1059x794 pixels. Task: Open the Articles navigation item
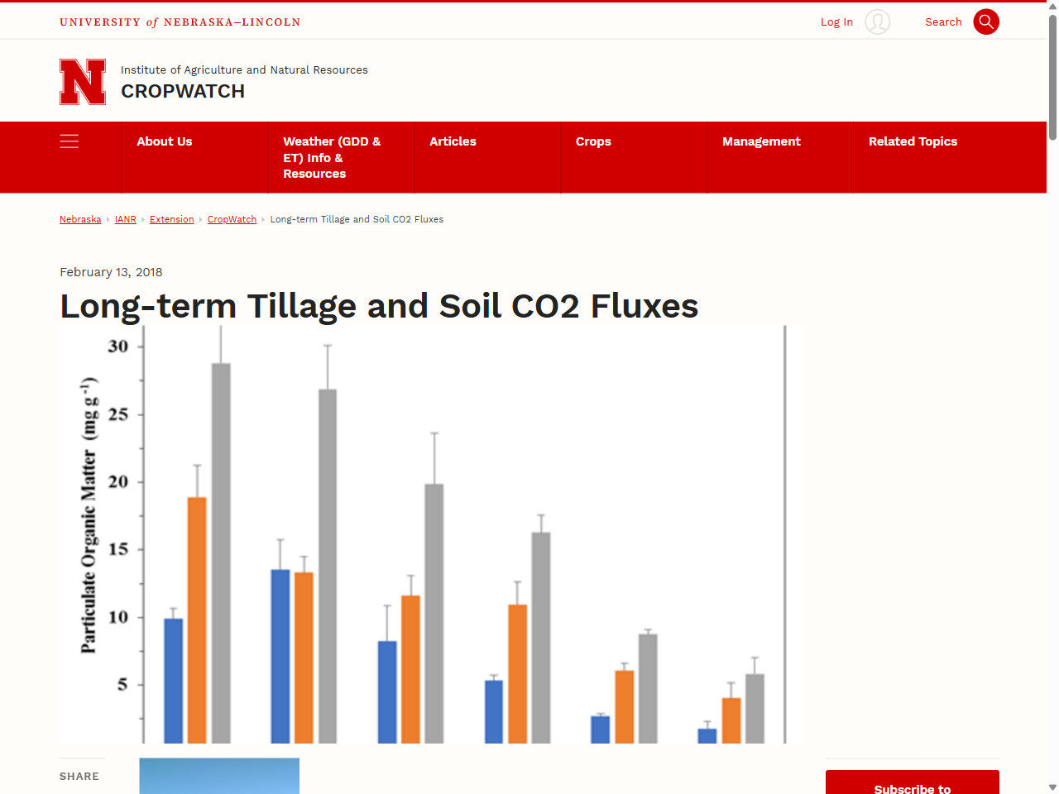453,141
